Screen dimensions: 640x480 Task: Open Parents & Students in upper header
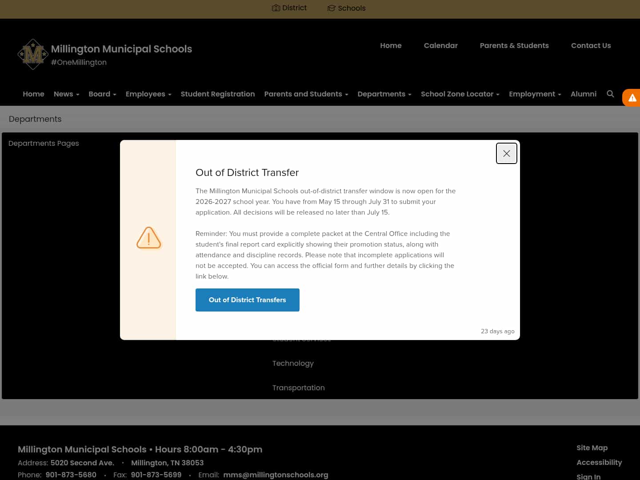point(514,45)
